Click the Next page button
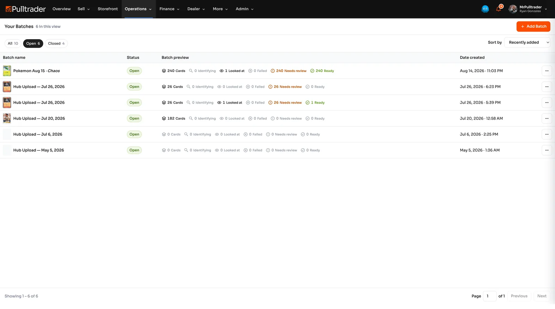The image size is (555, 309). point(541,296)
